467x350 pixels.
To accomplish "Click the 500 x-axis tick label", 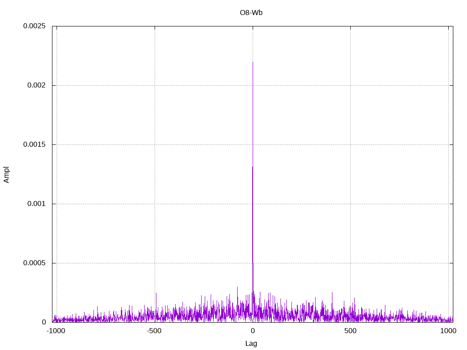I will 351,331.
